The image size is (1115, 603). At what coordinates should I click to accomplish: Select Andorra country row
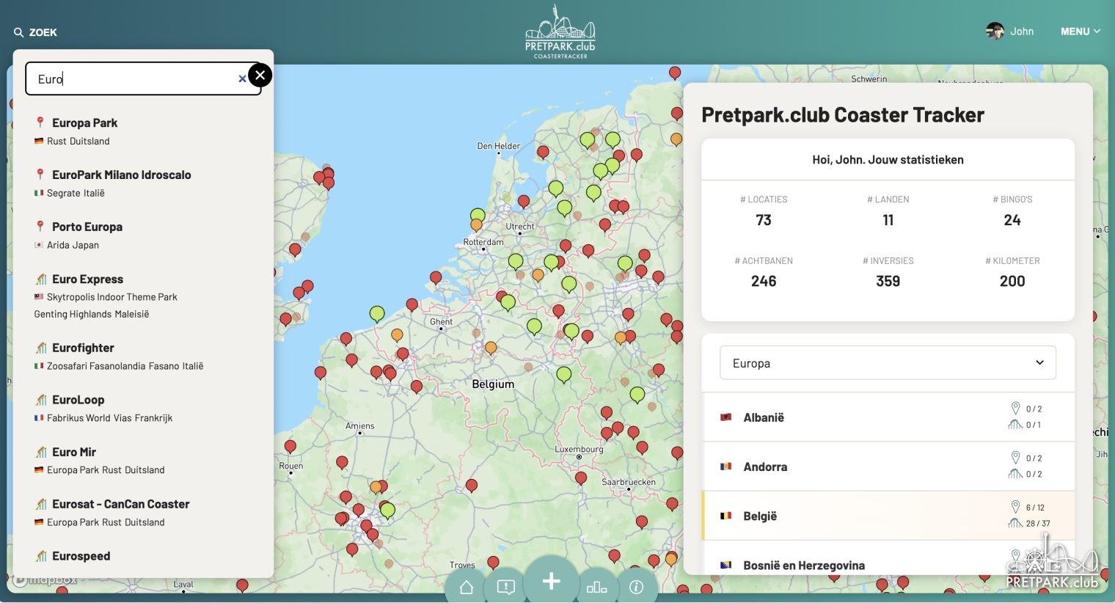pyautogui.click(x=765, y=467)
